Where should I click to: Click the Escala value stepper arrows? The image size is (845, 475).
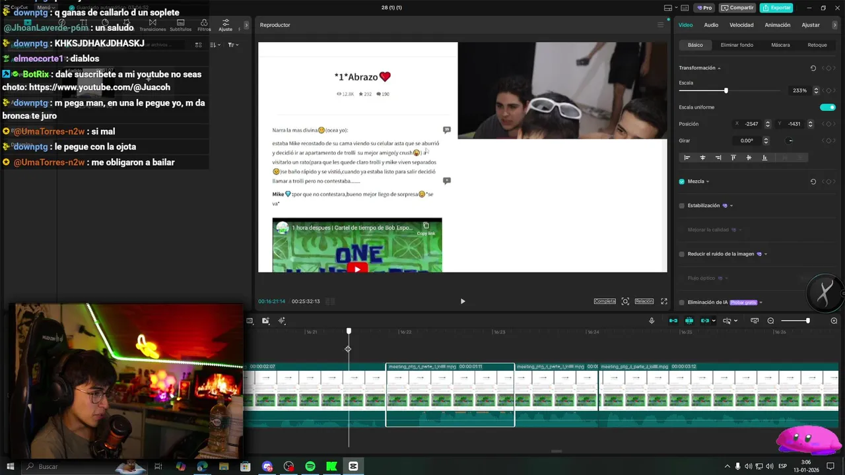pyautogui.click(x=816, y=90)
